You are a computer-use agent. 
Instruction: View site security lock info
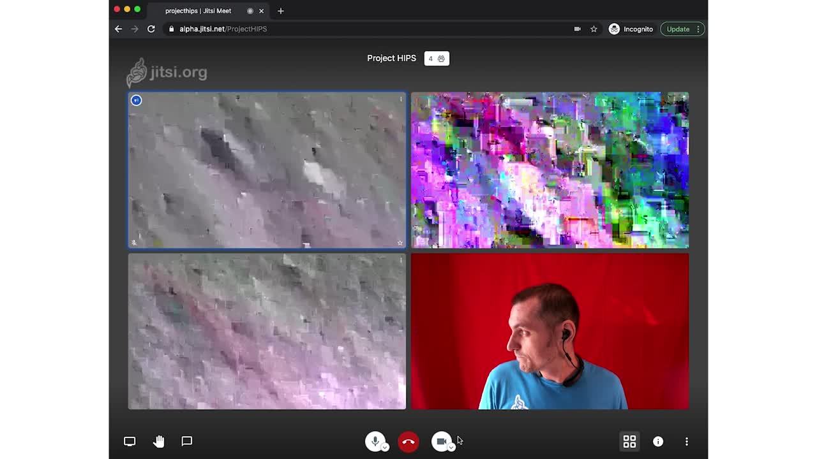[171, 29]
